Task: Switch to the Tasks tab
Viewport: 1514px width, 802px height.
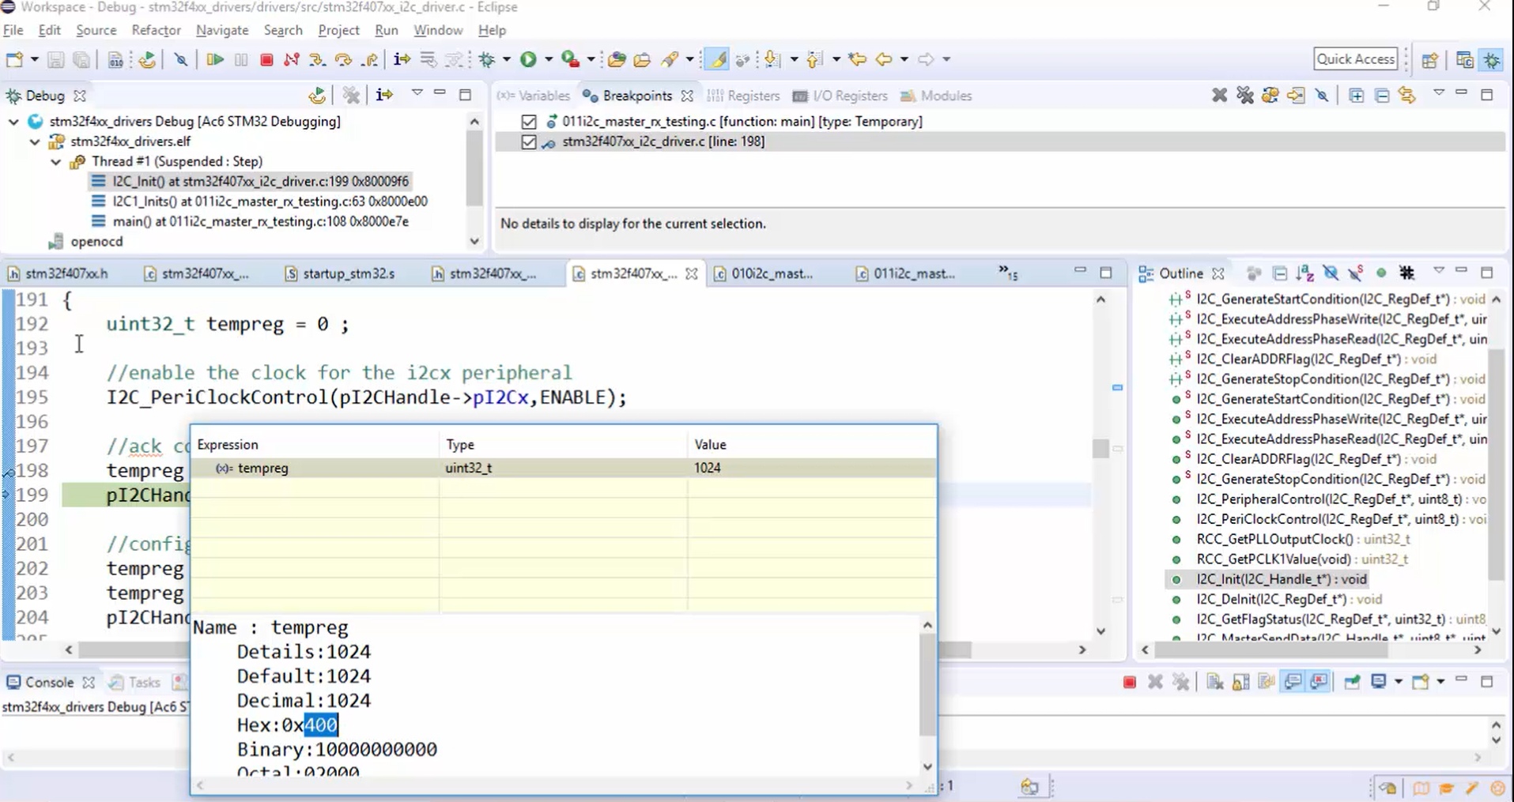Action: pyautogui.click(x=135, y=683)
